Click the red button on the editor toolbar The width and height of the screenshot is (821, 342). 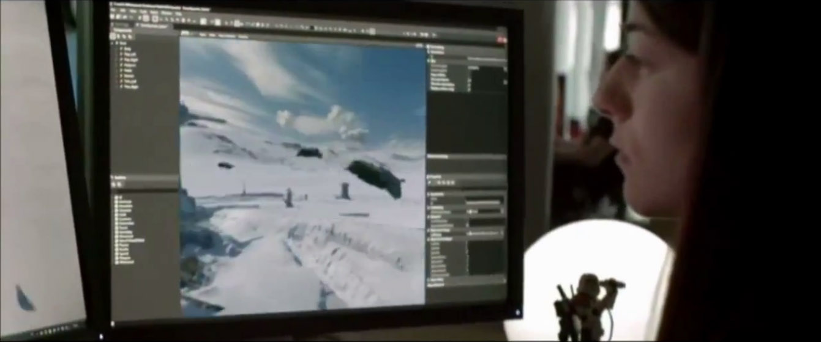pos(501,40)
